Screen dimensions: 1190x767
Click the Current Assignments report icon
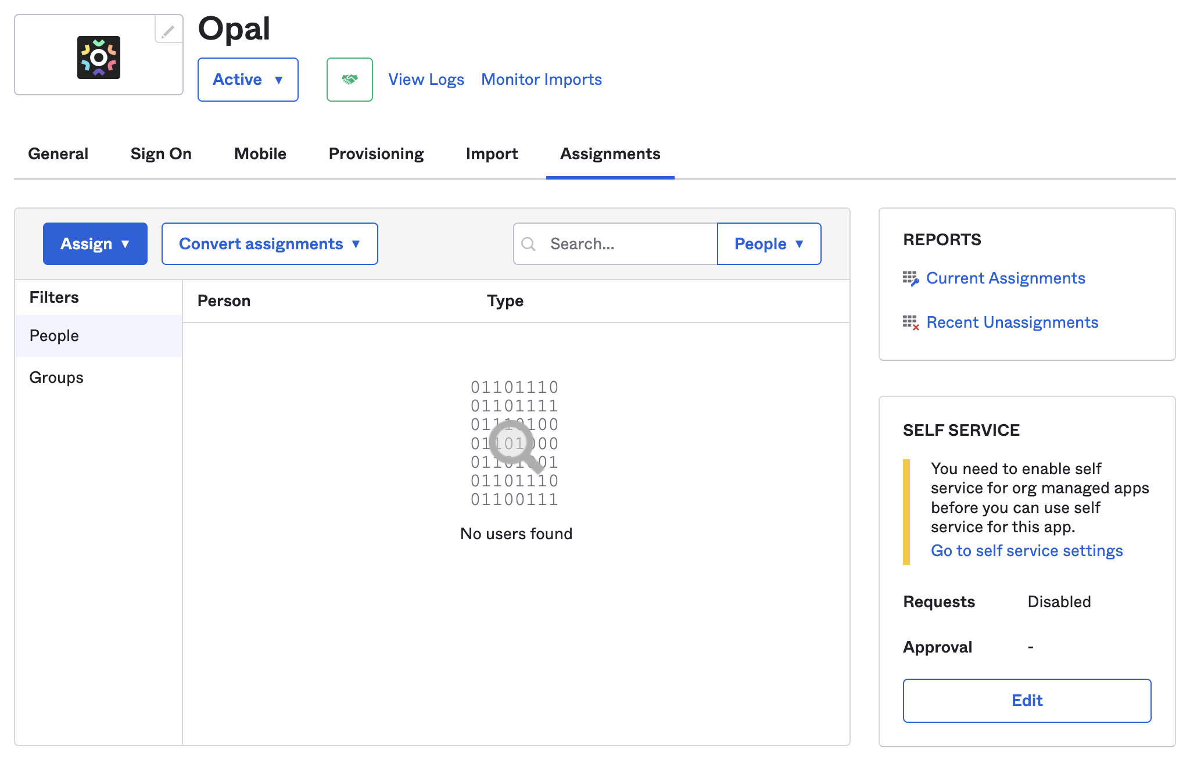[x=910, y=278]
